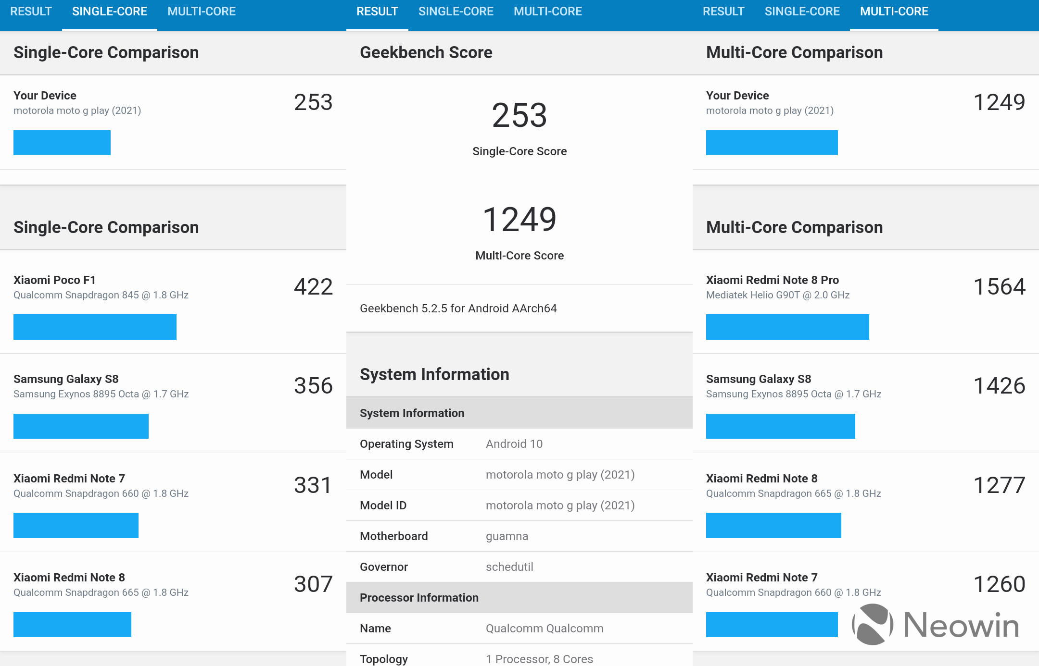Select the MULTI-CORE tab in left panel
1039x666 pixels.
pos(201,12)
